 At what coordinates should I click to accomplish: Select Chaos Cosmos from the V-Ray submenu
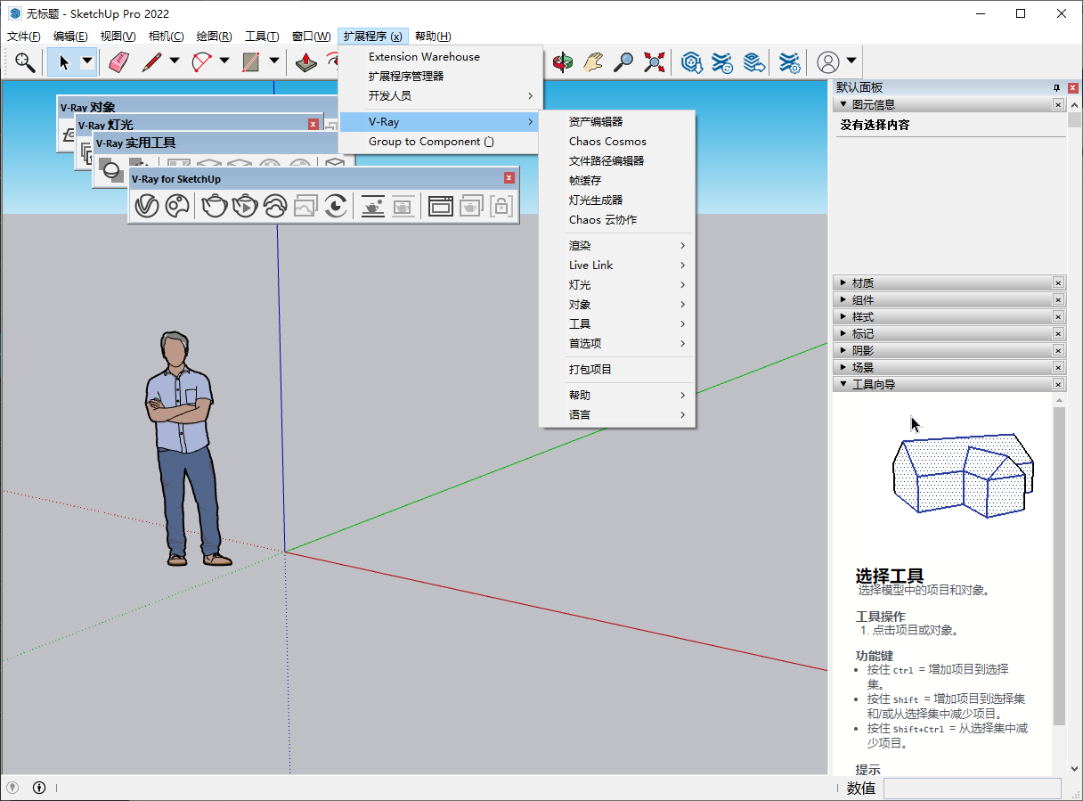coord(607,141)
